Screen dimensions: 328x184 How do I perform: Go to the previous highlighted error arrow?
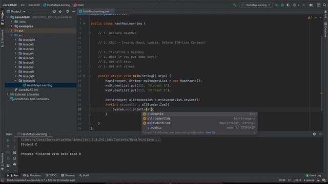pos(316,18)
